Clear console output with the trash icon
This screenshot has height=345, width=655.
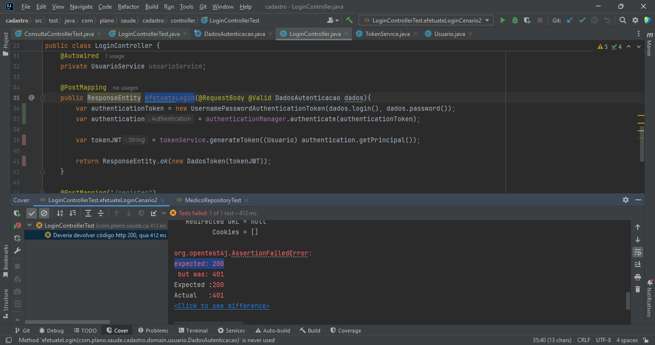(638, 289)
